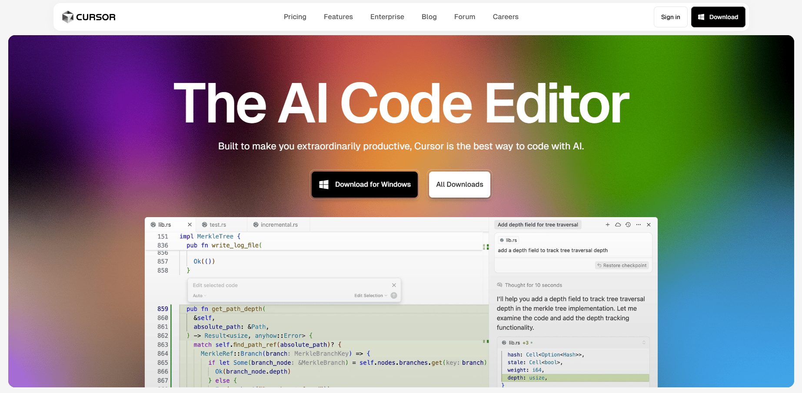Click the cloud icon in the chat panel header
Image resolution: width=802 pixels, height=393 pixels.
pos(618,225)
